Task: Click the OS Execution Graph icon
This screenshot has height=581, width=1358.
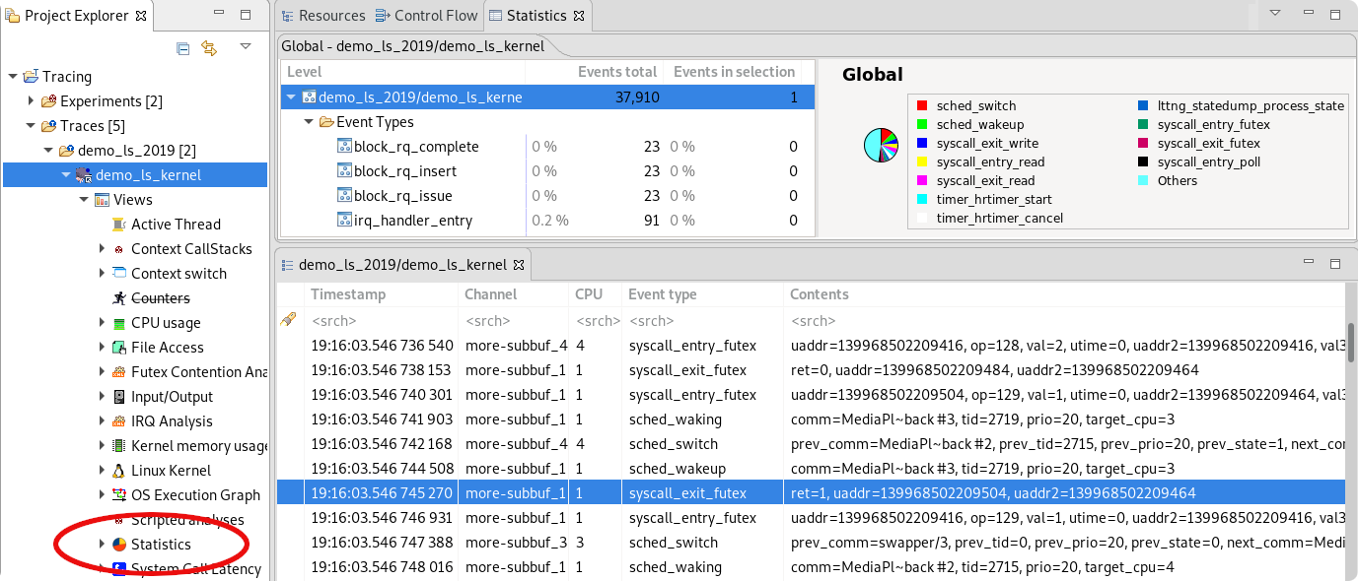Action: (x=119, y=495)
